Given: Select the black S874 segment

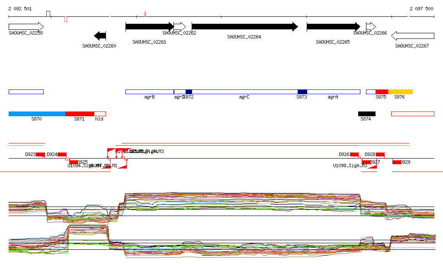Looking at the screenshot, I should coord(367,114).
